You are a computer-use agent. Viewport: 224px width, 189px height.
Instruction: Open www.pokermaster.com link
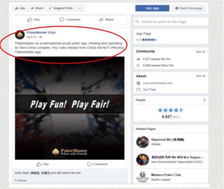coord(158,83)
